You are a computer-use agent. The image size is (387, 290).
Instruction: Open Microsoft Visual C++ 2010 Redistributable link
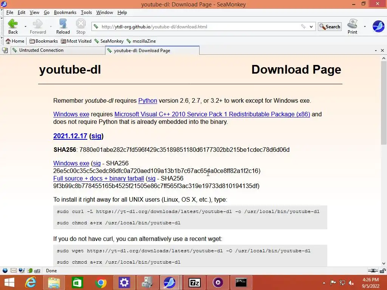tap(212, 114)
